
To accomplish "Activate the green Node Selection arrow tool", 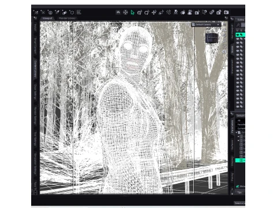I will (x=132, y=13).
